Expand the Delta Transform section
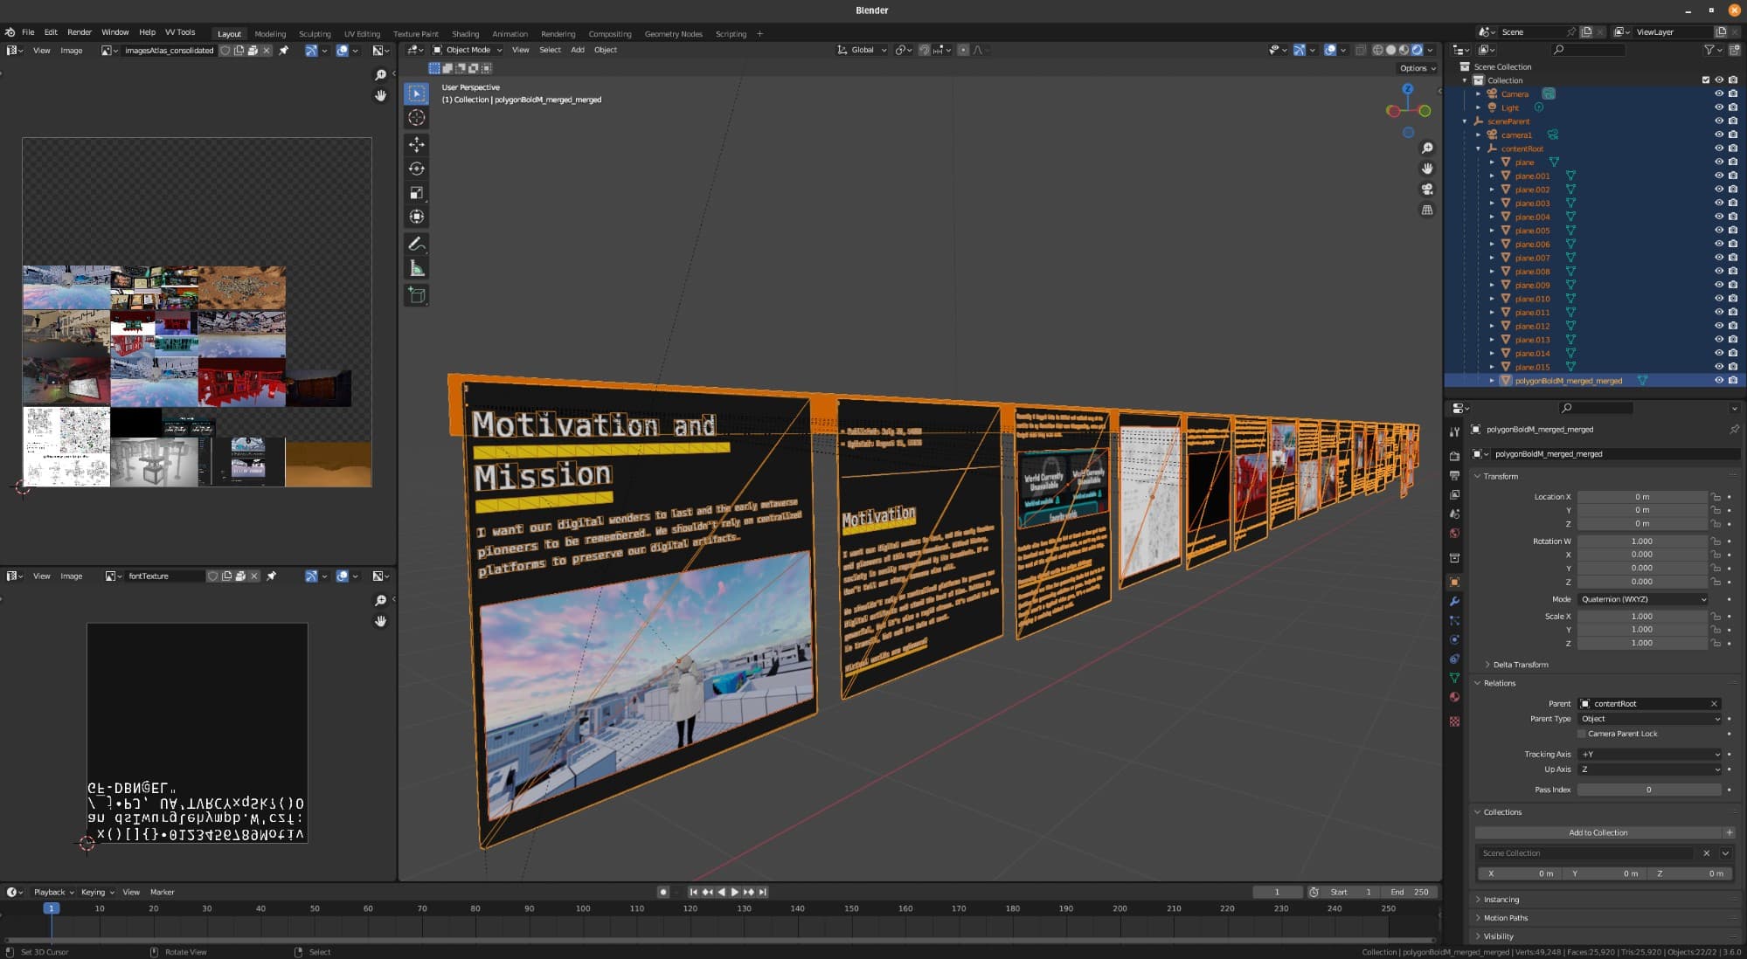This screenshot has width=1747, height=959. click(x=1520, y=665)
